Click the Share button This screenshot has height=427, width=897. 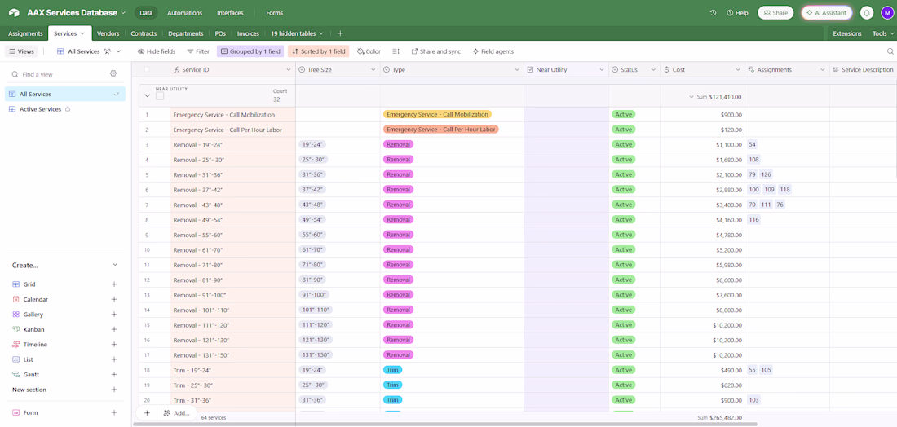[x=775, y=13]
